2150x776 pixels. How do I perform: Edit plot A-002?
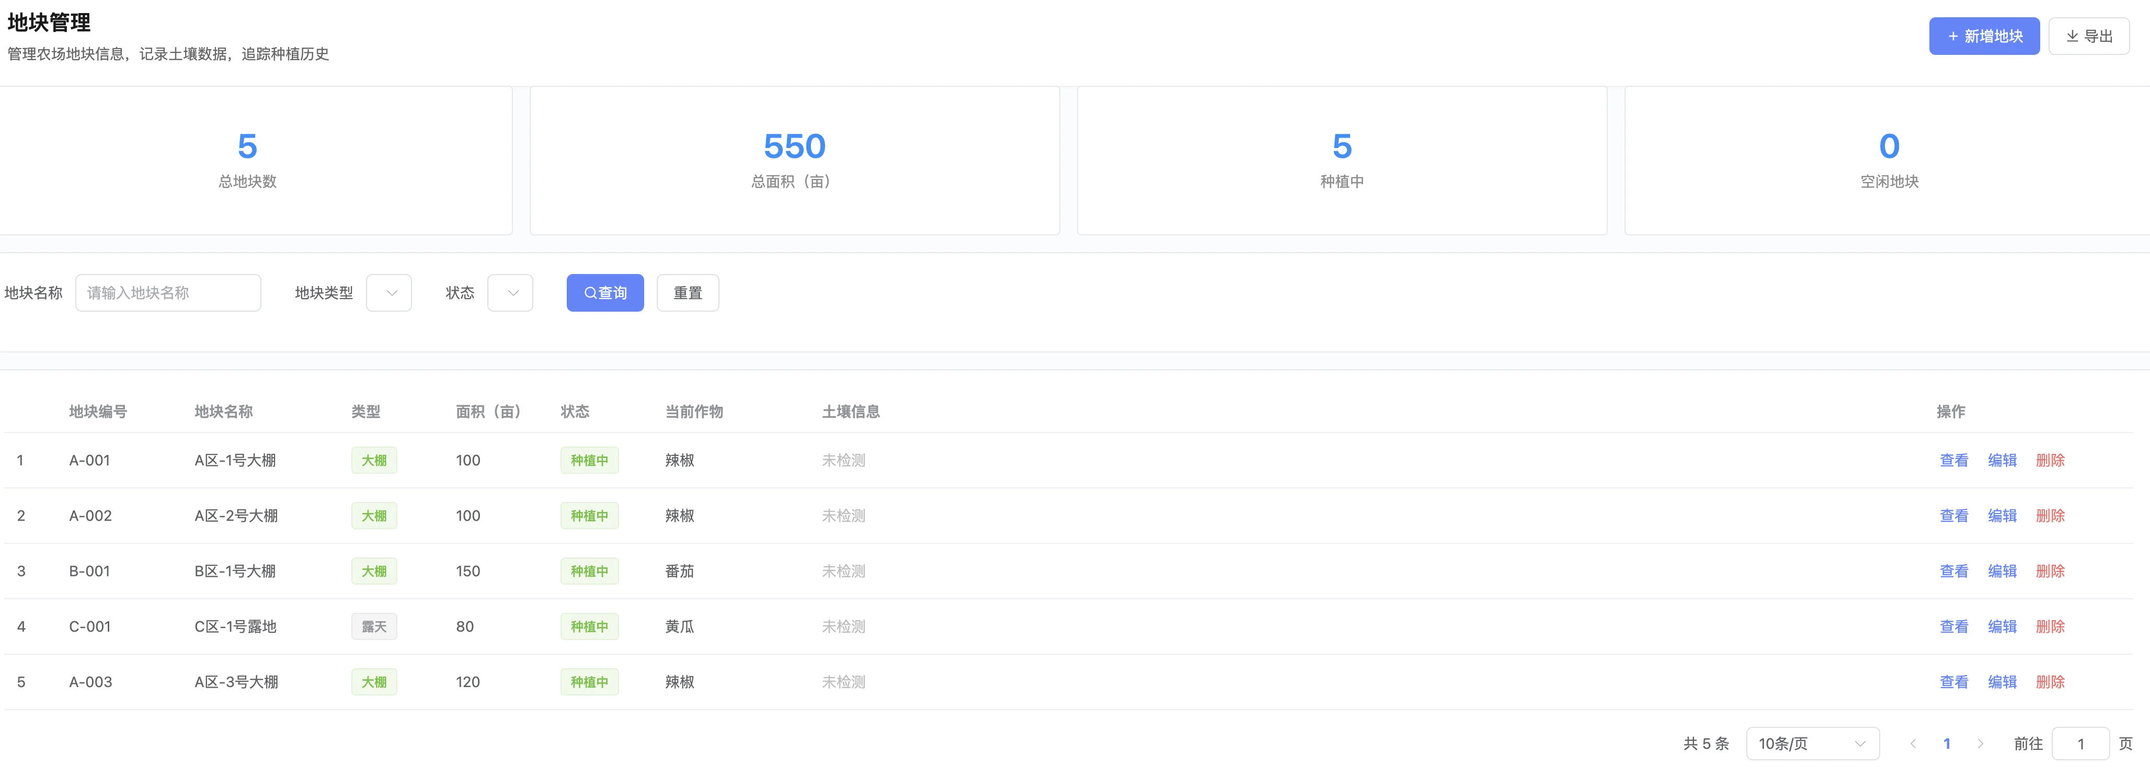[x=2002, y=516]
